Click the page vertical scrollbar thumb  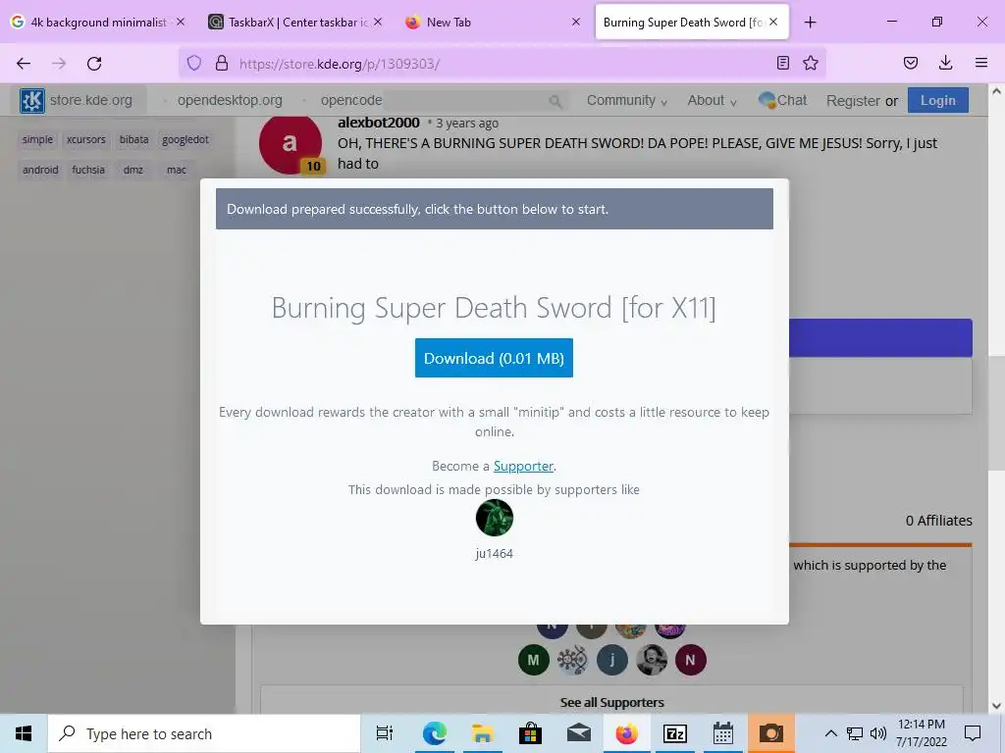997,413
